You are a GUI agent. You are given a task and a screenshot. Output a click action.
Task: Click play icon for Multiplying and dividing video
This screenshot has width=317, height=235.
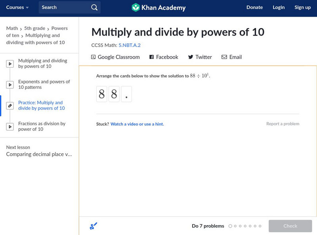(10, 64)
